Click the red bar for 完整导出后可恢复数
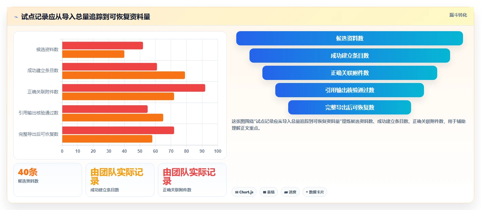Image resolution: width=481 pixels, height=210 pixels. click(118, 130)
